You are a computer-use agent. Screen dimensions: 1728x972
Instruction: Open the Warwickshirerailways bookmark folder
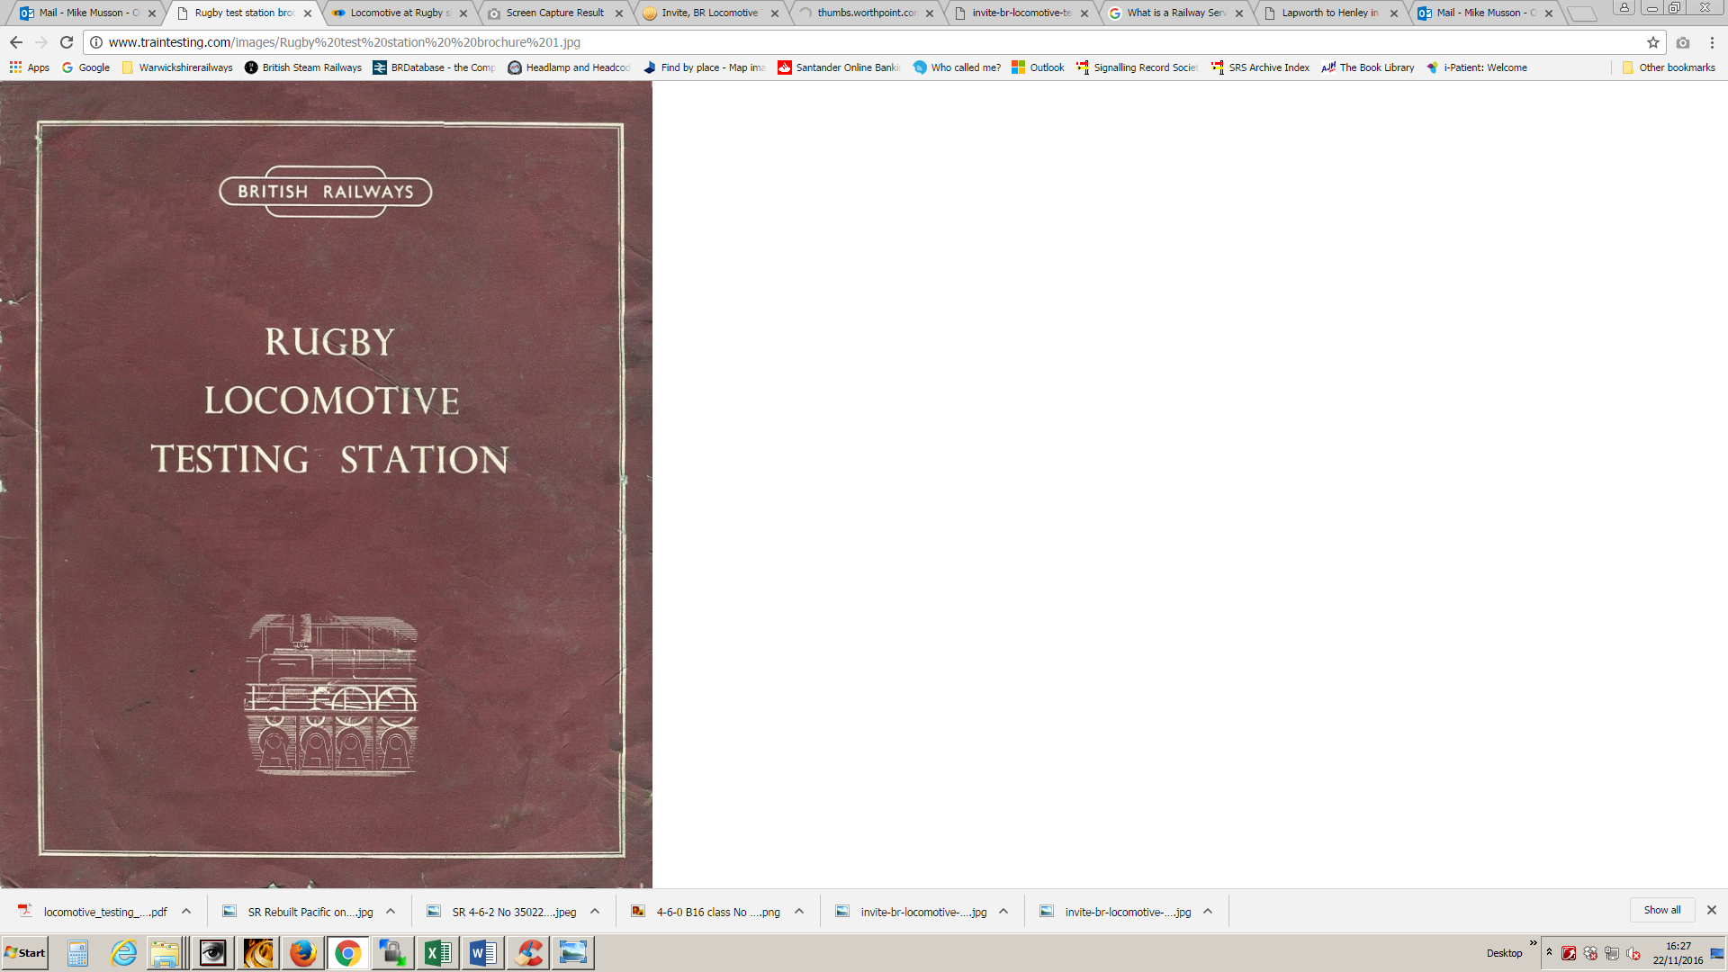click(x=177, y=67)
